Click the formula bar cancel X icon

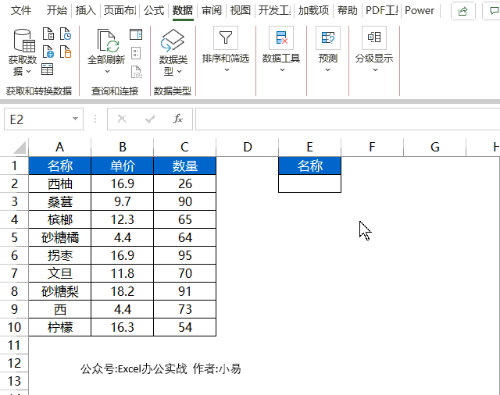pos(122,119)
